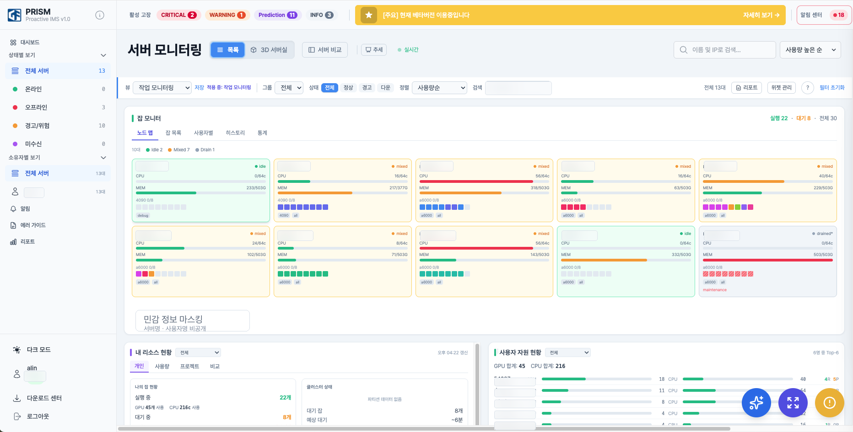The width and height of the screenshot is (853, 432).
Task: Click the 로그아웃 logout icon
Action: coord(17,416)
